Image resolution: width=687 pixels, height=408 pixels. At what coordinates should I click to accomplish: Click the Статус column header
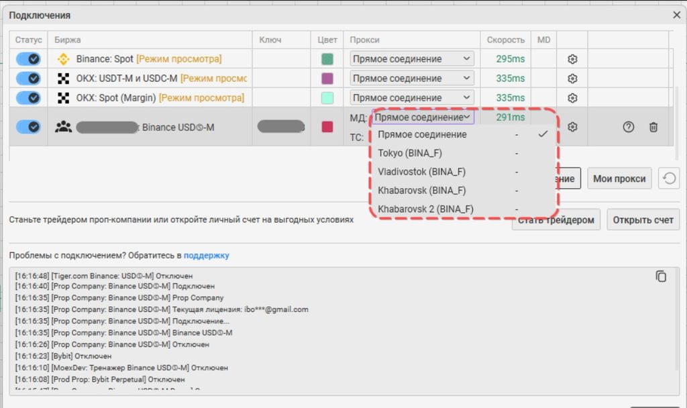[28, 40]
